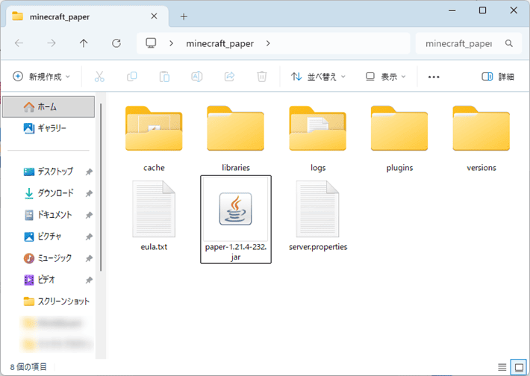Close the minecraft_paper tab
Viewport: 530px width, 376px height.
[154, 16]
